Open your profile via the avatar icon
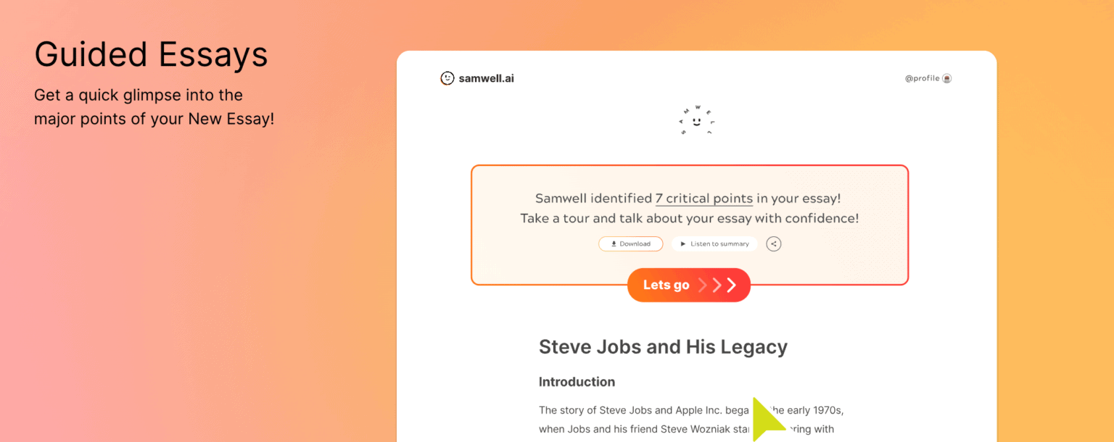The image size is (1114, 442). [x=949, y=78]
